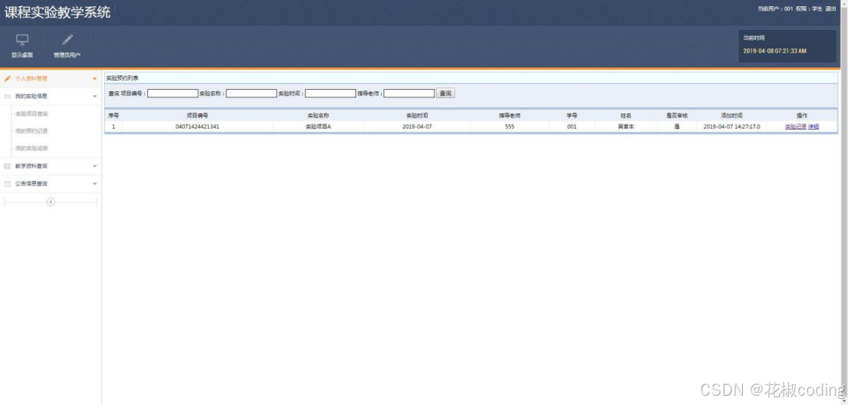Click the 指导老师 column header
The height and width of the screenshot is (405, 848).
509,116
